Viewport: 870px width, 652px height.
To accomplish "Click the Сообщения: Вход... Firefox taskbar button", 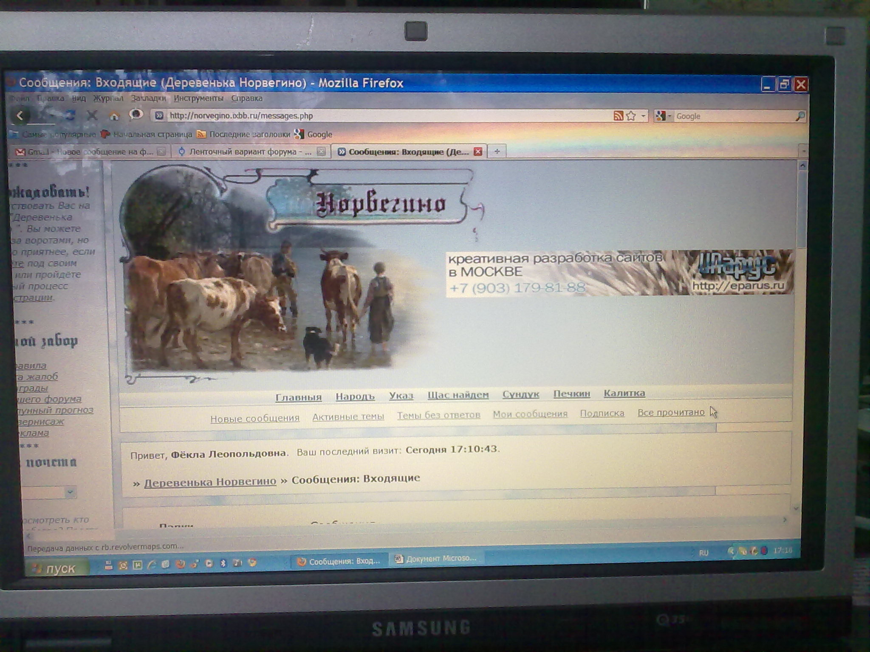I will (x=340, y=561).
